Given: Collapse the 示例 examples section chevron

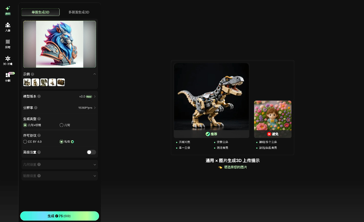Looking at the screenshot, I should pyautogui.click(x=95, y=74).
